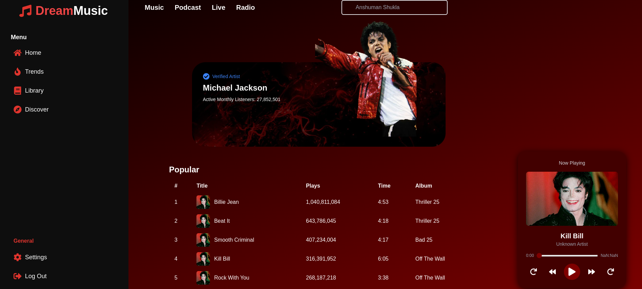Select the Beat It song title
642x289 pixels.
pos(222,221)
